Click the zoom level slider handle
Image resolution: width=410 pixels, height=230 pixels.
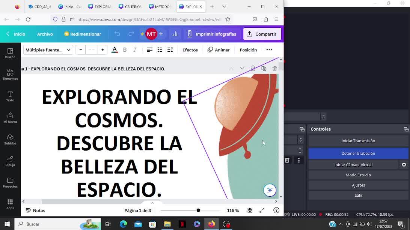[x=198, y=211]
